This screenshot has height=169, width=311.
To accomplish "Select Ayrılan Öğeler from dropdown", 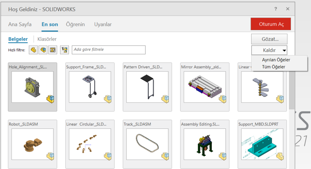I will (x=276, y=60).
